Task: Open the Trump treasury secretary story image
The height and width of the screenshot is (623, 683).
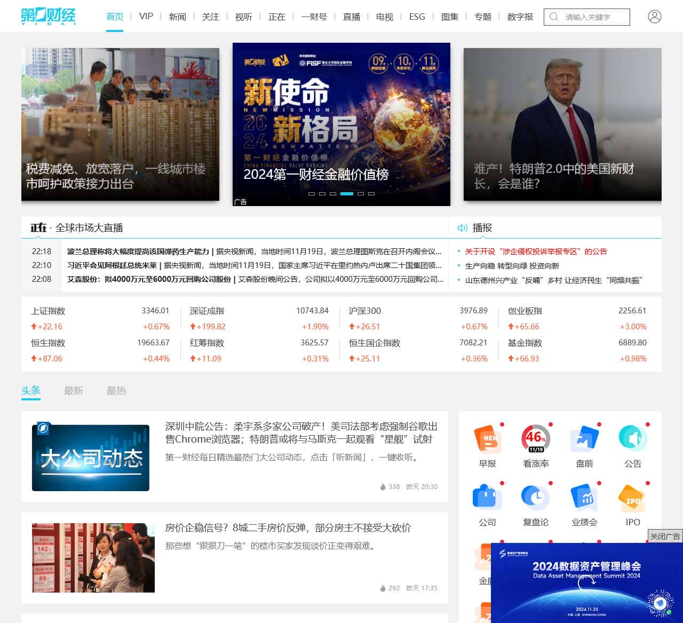Action: pyautogui.click(x=562, y=124)
